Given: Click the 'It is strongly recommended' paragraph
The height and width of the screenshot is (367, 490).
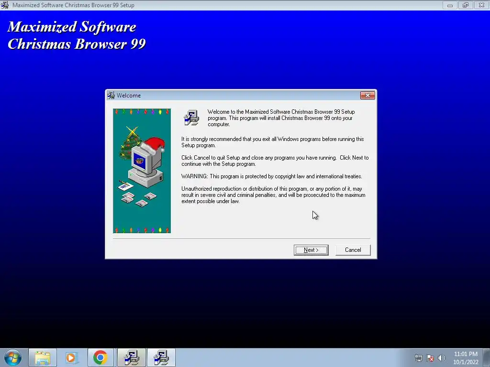Looking at the screenshot, I should click(x=272, y=142).
